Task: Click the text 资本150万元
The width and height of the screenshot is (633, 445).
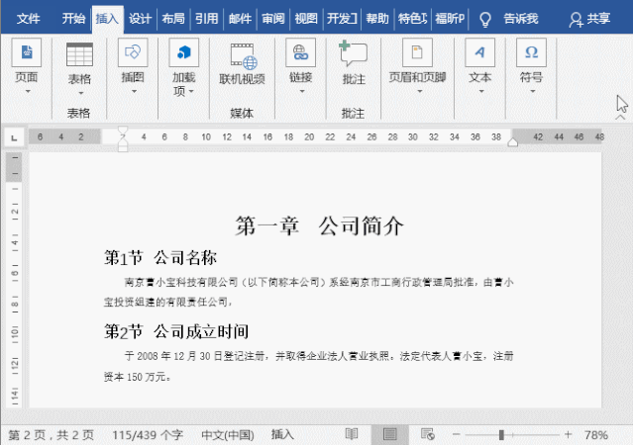Action: click(137, 377)
